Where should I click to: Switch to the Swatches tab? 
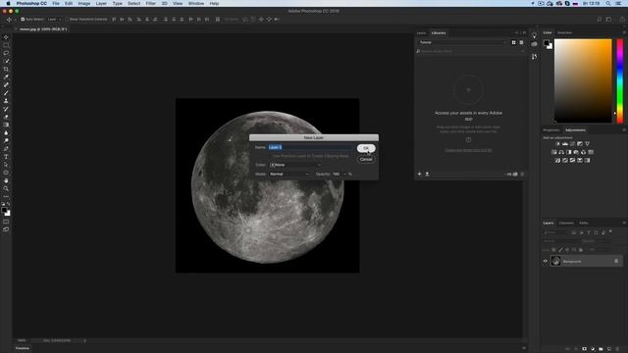565,32
